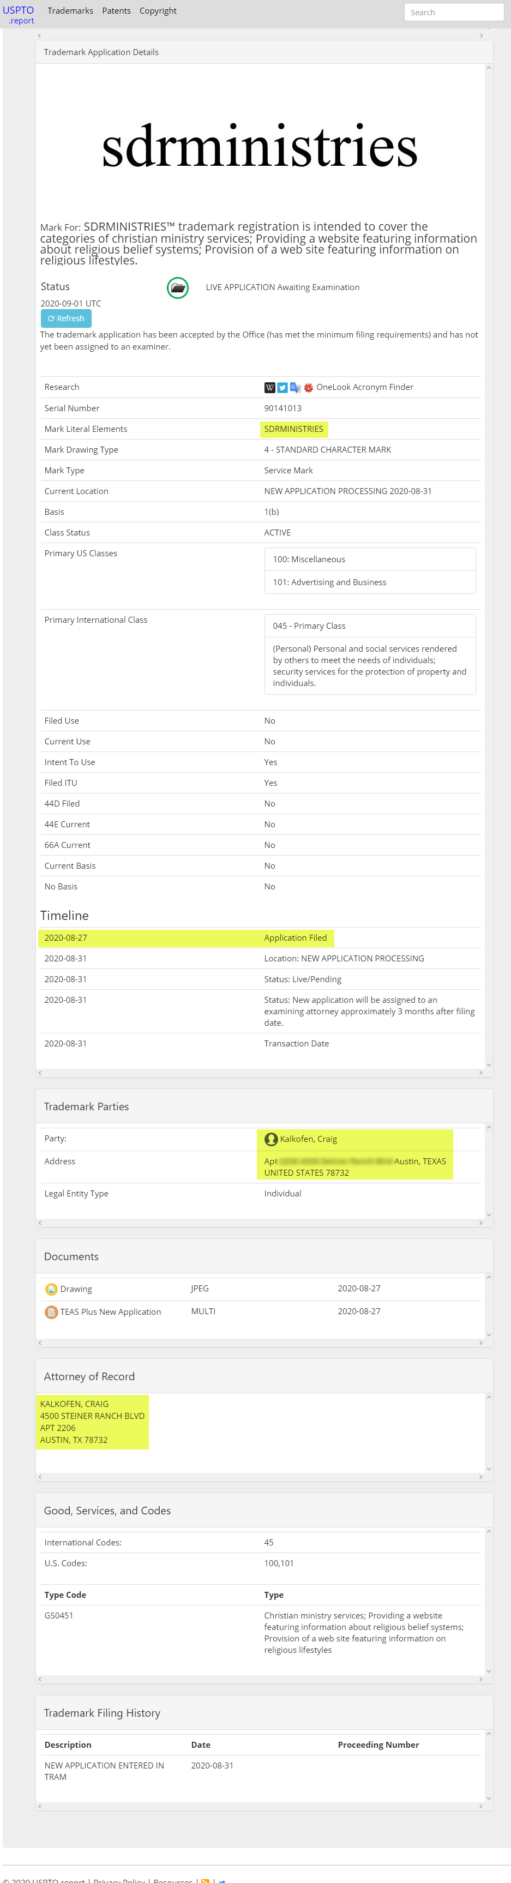Open the Copyright menu item

click(x=158, y=11)
